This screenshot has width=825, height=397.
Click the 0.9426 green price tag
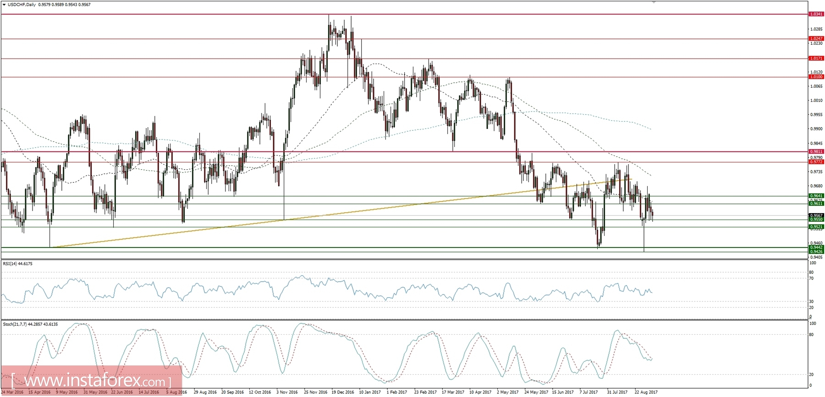point(816,252)
